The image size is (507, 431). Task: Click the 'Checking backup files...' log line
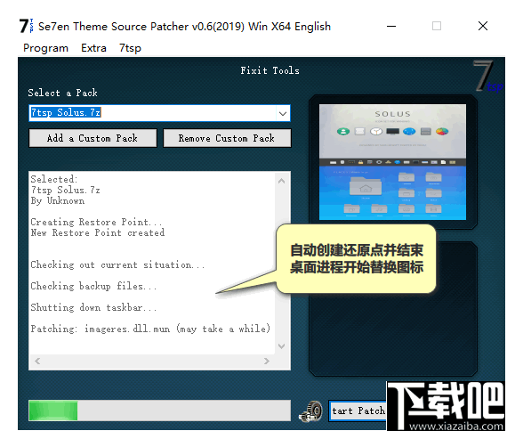tap(93, 286)
